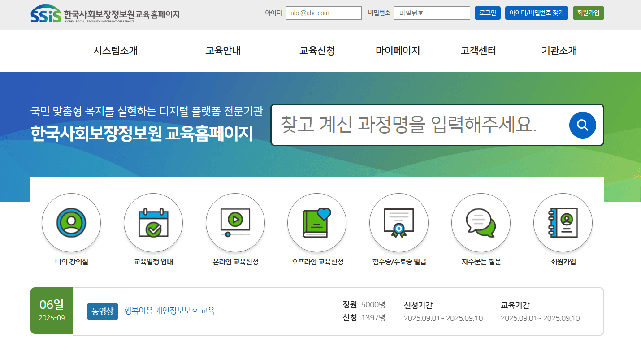Select the 회원가입 notebook icon

[x=563, y=222]
